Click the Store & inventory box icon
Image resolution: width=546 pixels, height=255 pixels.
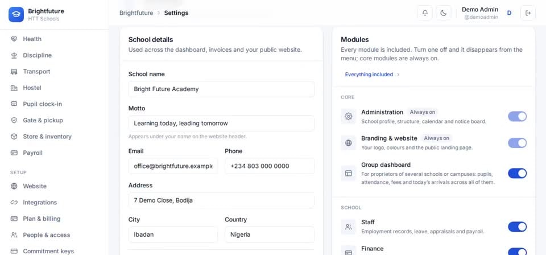(14, 137)
